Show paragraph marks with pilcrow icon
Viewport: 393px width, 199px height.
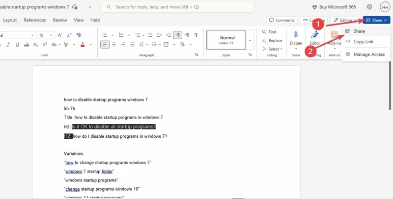[x=196, y=35]
